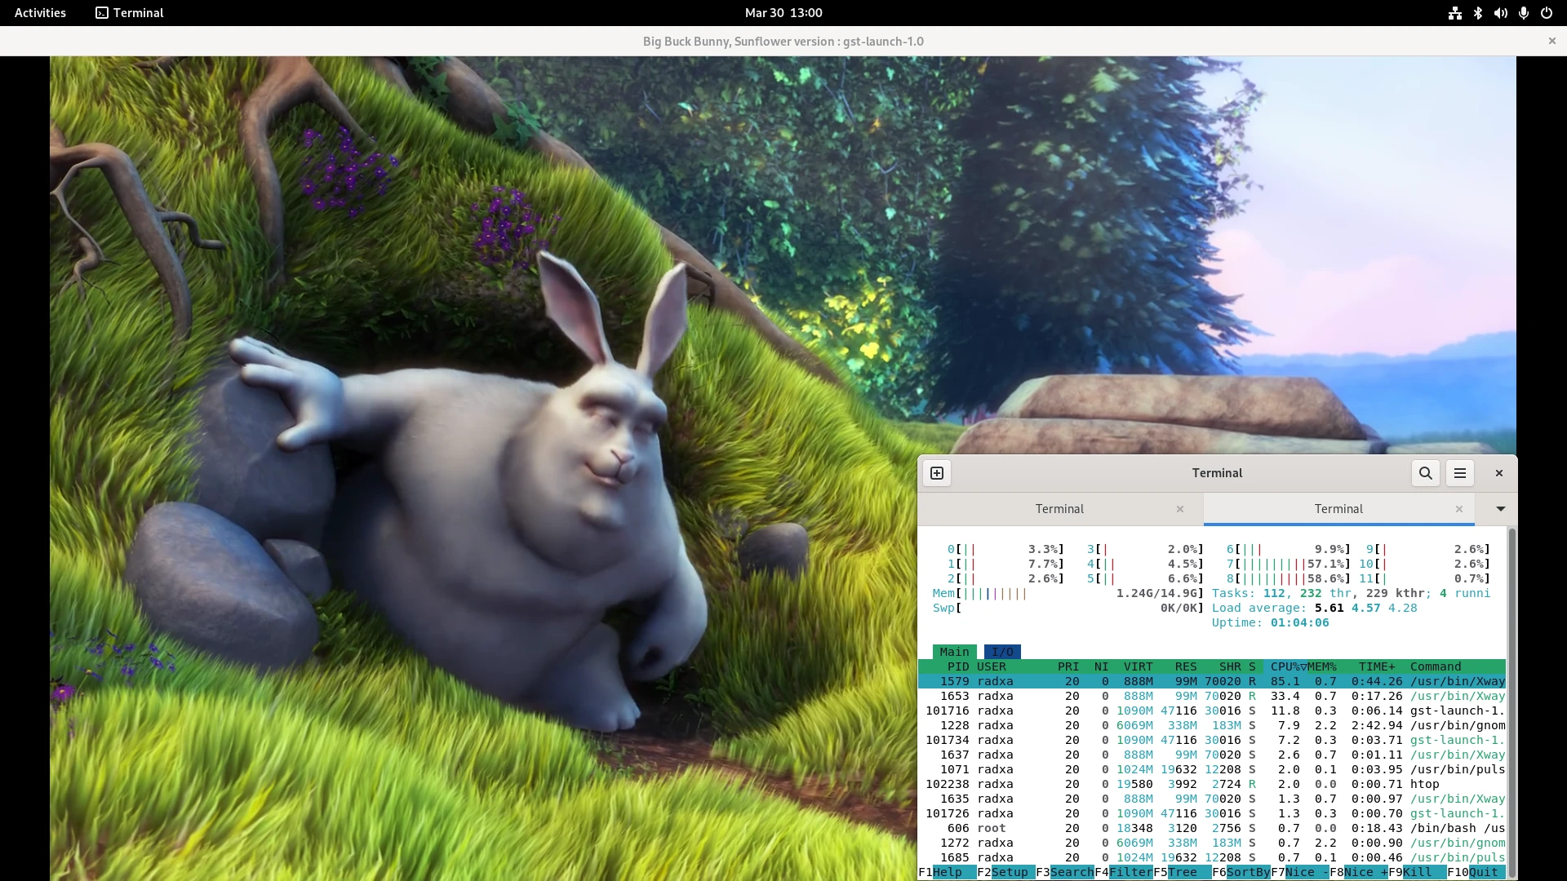Select process row PID 101734
The image size is (1567, 881).
tap(1212, 740)
